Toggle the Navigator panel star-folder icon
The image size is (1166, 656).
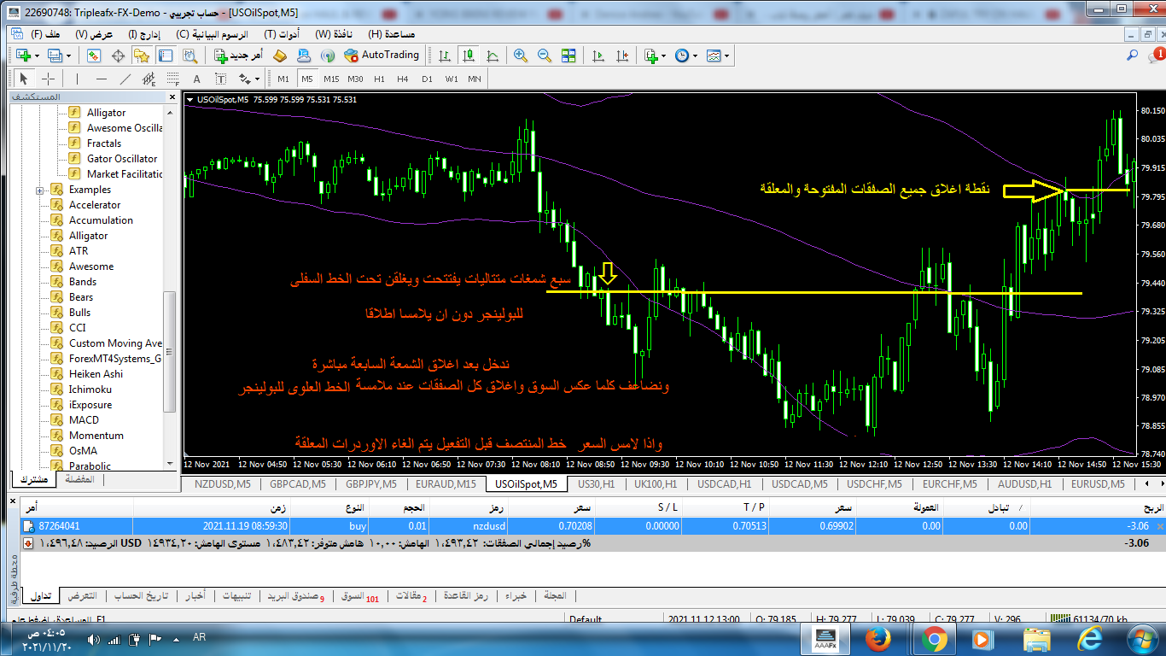coord(142,56)
